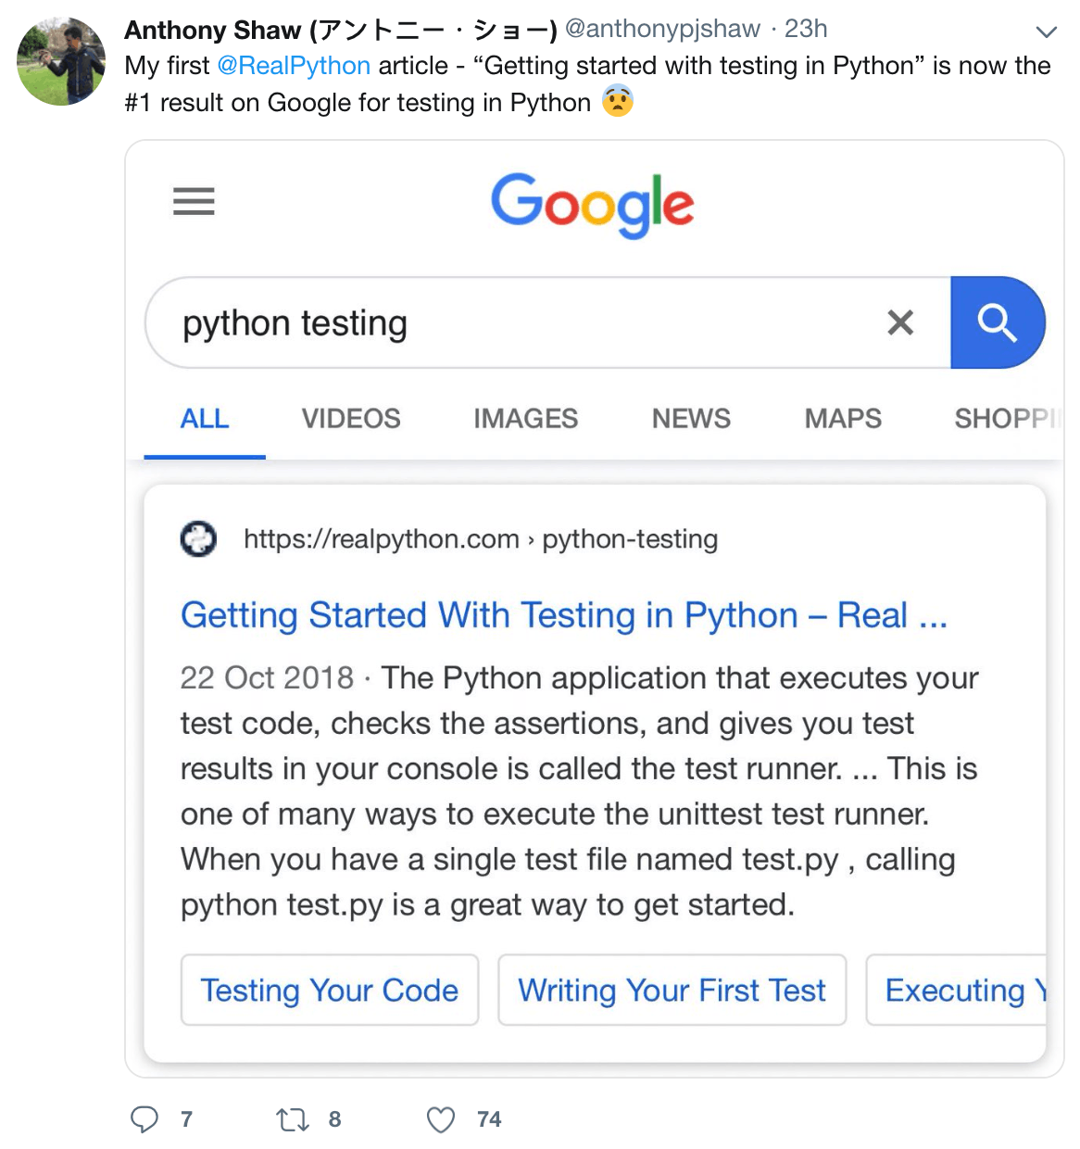Click the Testing Your Code sitelink button
1080x1149 pixels.
point(329,990)
